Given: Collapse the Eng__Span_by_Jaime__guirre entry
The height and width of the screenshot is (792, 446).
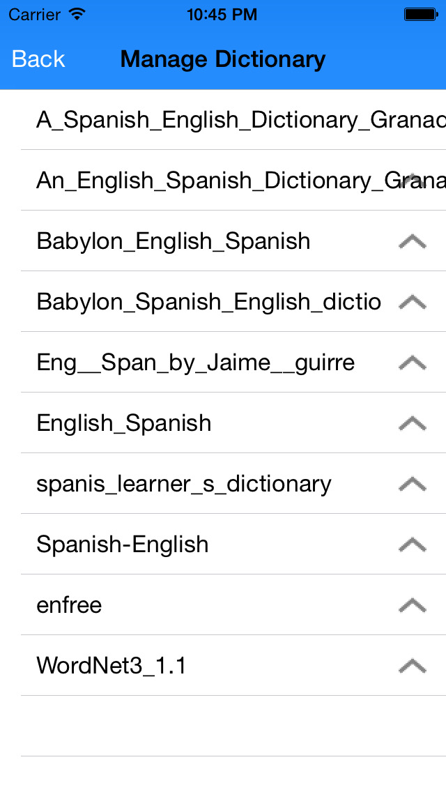Looking at the screenshot, I should pyautogui.click(x=412, y=363).
